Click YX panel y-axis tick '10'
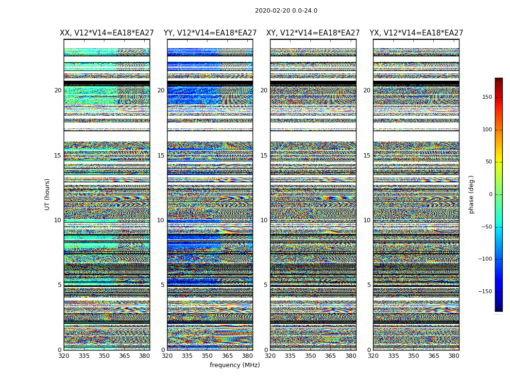This screenshot has width=510, height=389. pyautogui.click(x=367, y=220)
